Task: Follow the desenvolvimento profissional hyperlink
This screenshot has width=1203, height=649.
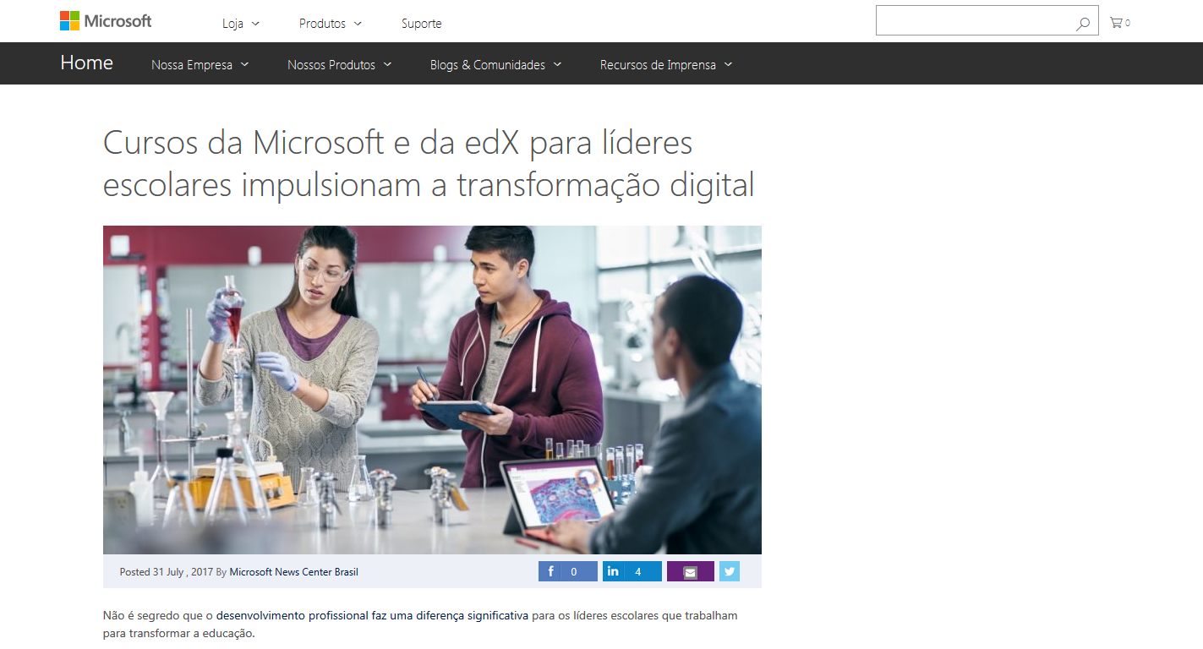Action: coord(372,615)
